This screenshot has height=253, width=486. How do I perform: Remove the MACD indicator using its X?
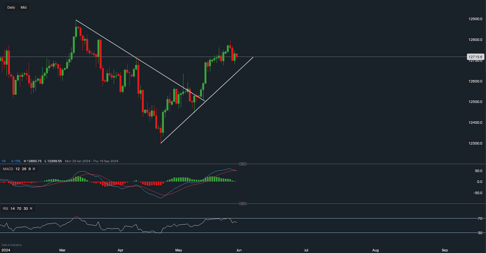[34, 169]
